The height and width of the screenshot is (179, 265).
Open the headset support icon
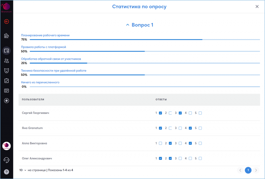(6, 160)
